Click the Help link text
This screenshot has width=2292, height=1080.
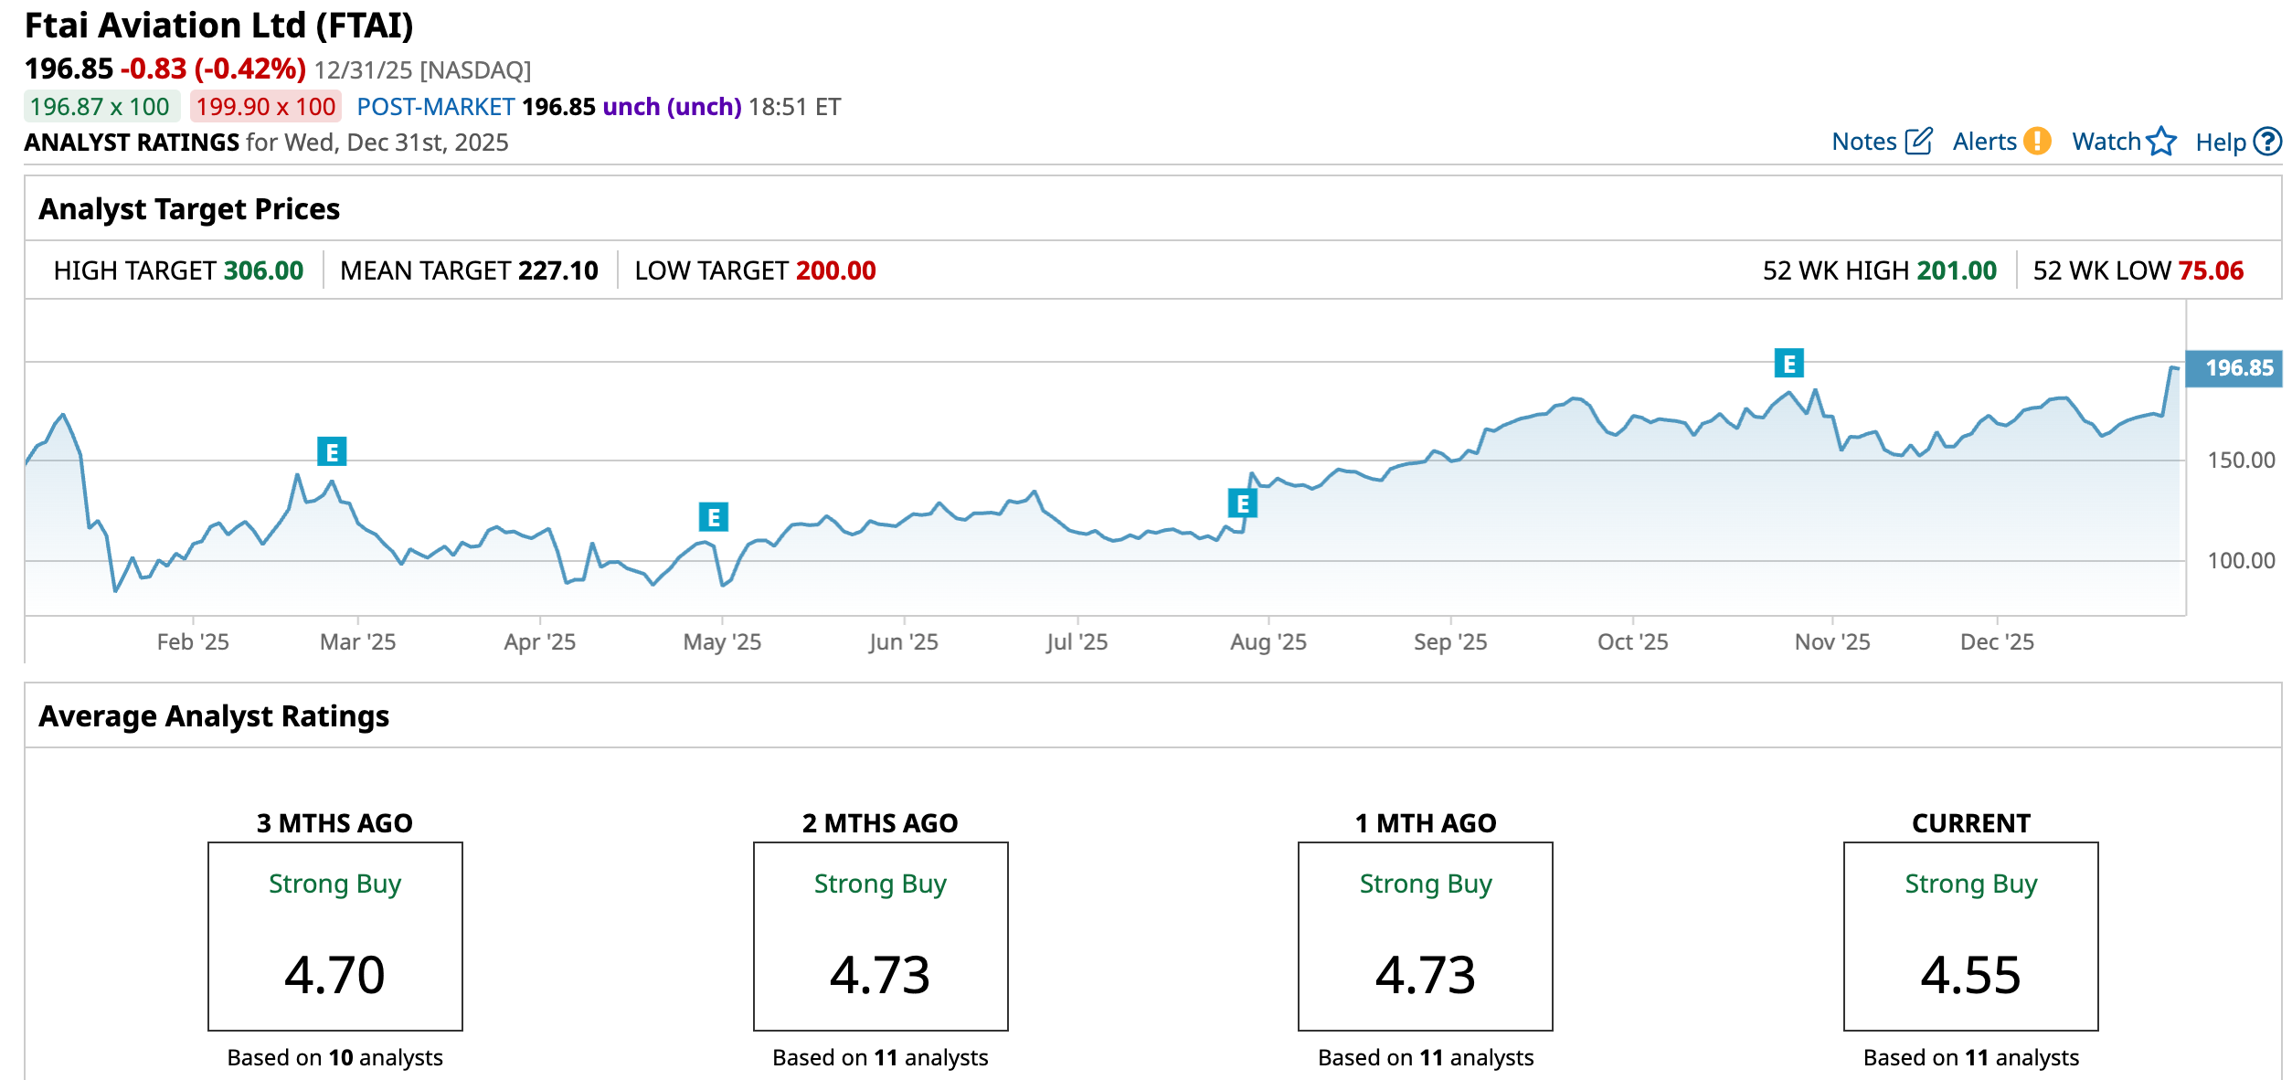[x=2220, y=142]
